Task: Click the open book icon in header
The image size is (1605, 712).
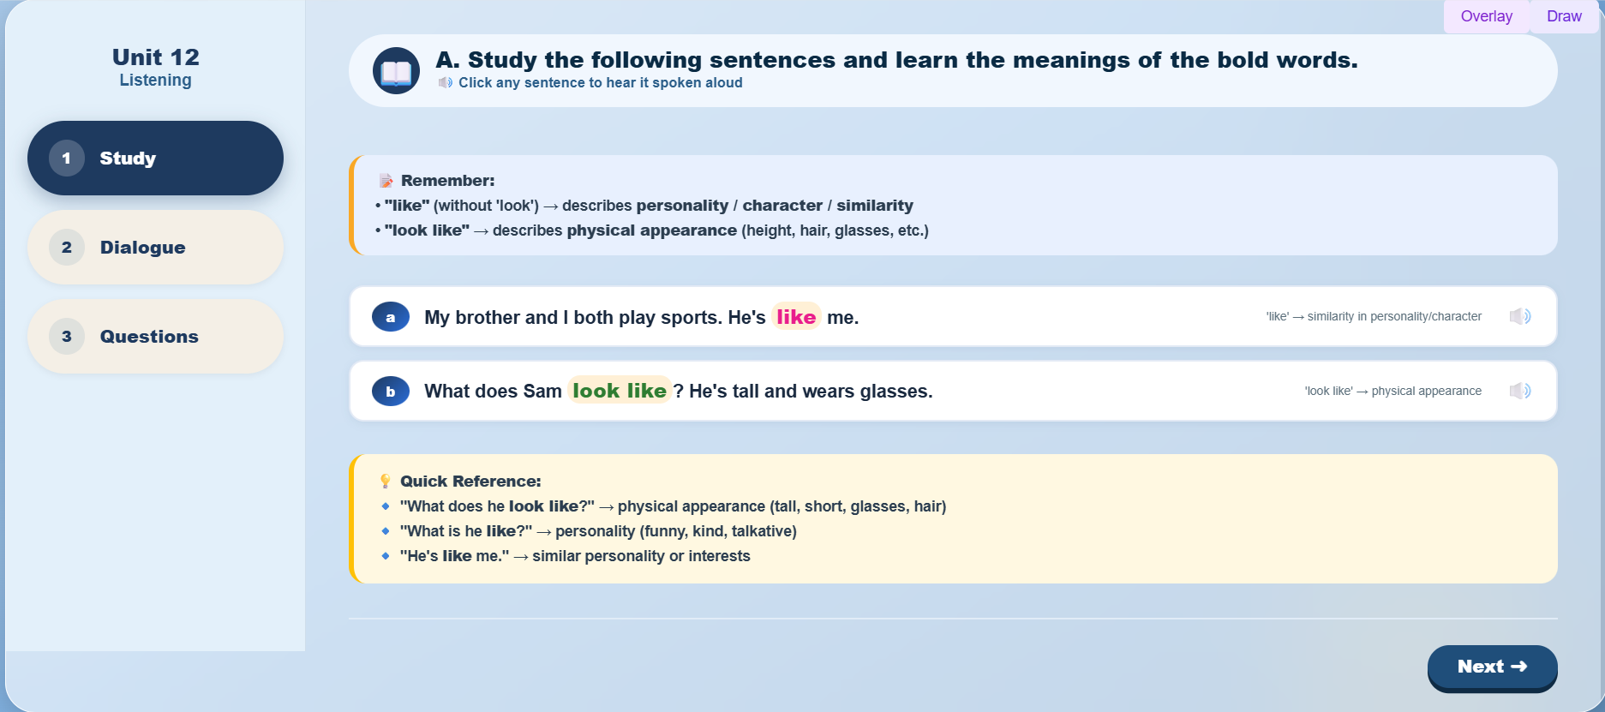Action: coord(396,71)
